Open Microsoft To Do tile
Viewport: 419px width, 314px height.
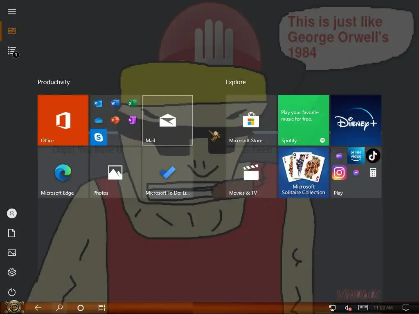pos(167,173)
